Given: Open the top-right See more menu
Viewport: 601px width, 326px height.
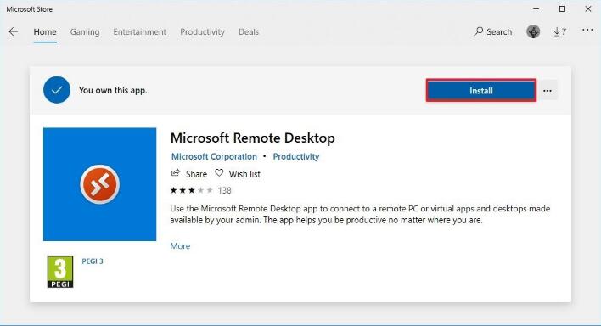Looking at the screenshot, I should pyautogui.click(x=587, y=30).
